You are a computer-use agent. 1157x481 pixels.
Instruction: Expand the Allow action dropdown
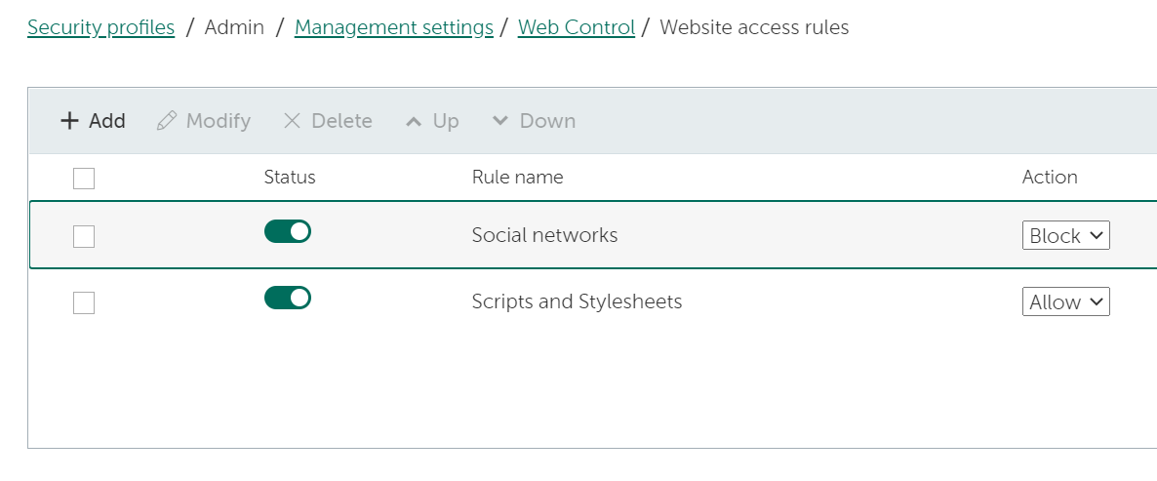pyautogui.click(x=1065, y=302)
